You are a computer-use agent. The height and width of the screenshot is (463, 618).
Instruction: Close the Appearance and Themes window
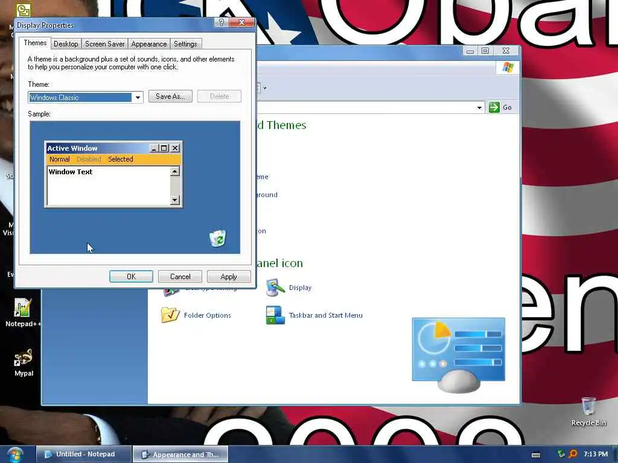point(506,51)
